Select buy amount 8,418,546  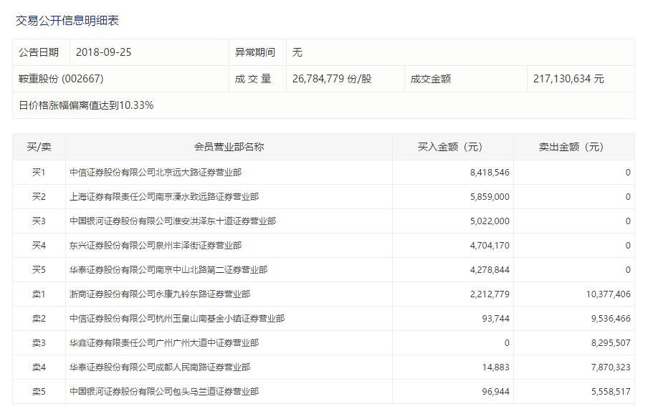490,173
